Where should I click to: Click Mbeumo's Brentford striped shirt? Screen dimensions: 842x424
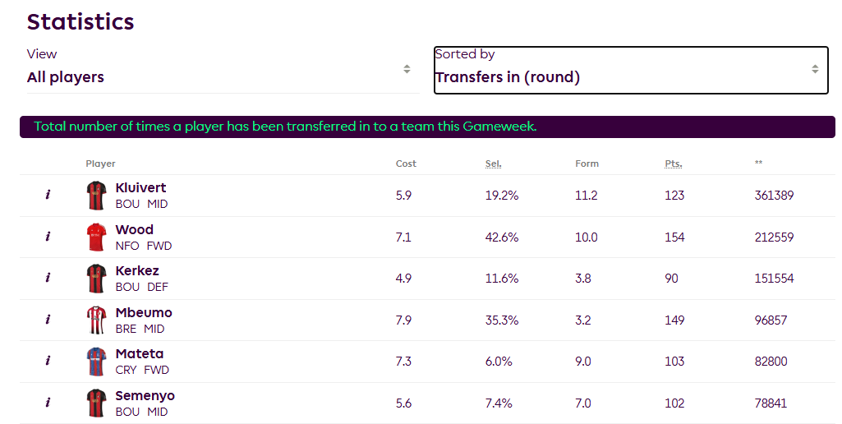click(96, 320)
